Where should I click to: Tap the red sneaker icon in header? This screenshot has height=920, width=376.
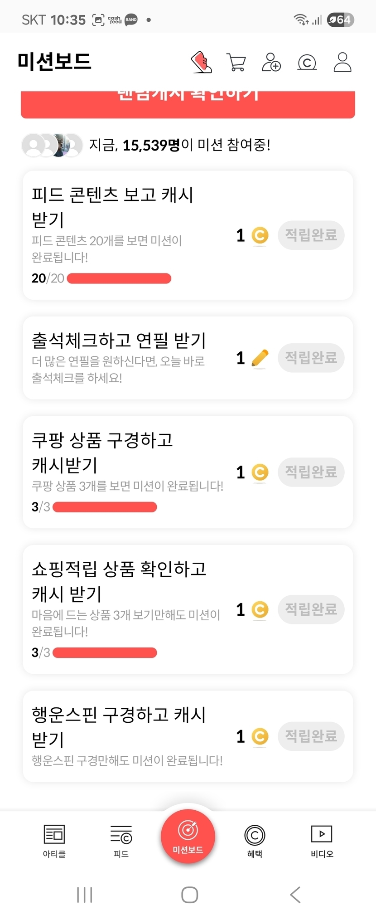[x=202, y=62]
